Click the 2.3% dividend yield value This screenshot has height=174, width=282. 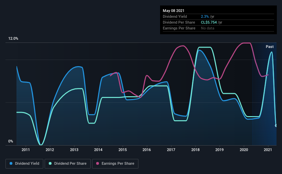tap(205, 16)
